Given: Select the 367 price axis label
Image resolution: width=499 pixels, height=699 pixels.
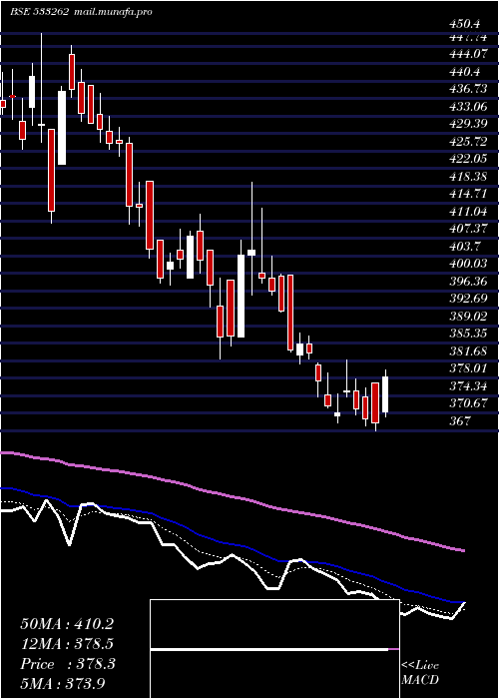Looking at the screenshot, I should click(460, 421).
